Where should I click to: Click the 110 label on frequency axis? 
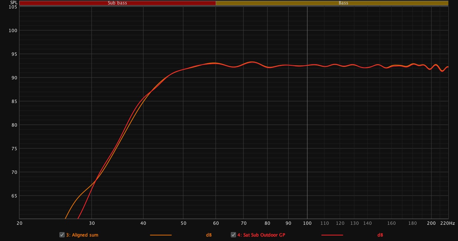(x=325, y=223)
